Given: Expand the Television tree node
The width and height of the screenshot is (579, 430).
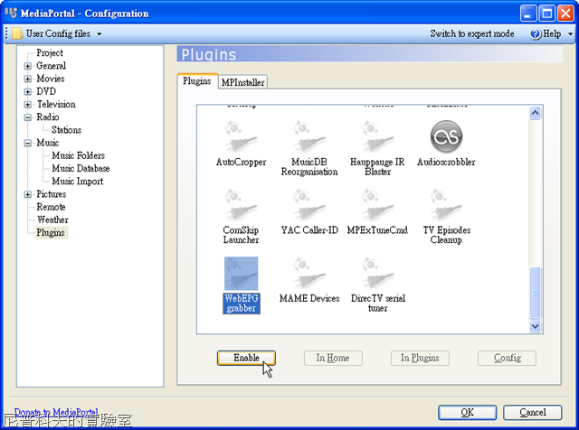Looking at the screenshot, I should click(28, 105).
